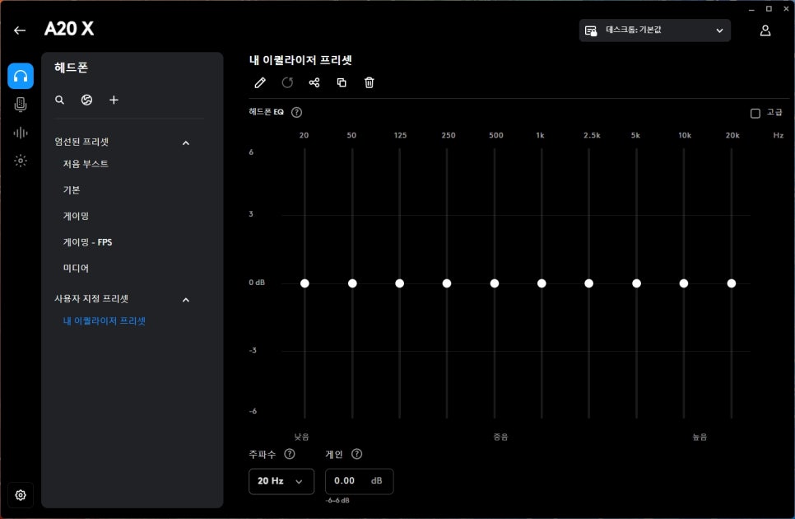Select the 저음 부스트 preset
The image size is (795, 519).
coord(86,164)
